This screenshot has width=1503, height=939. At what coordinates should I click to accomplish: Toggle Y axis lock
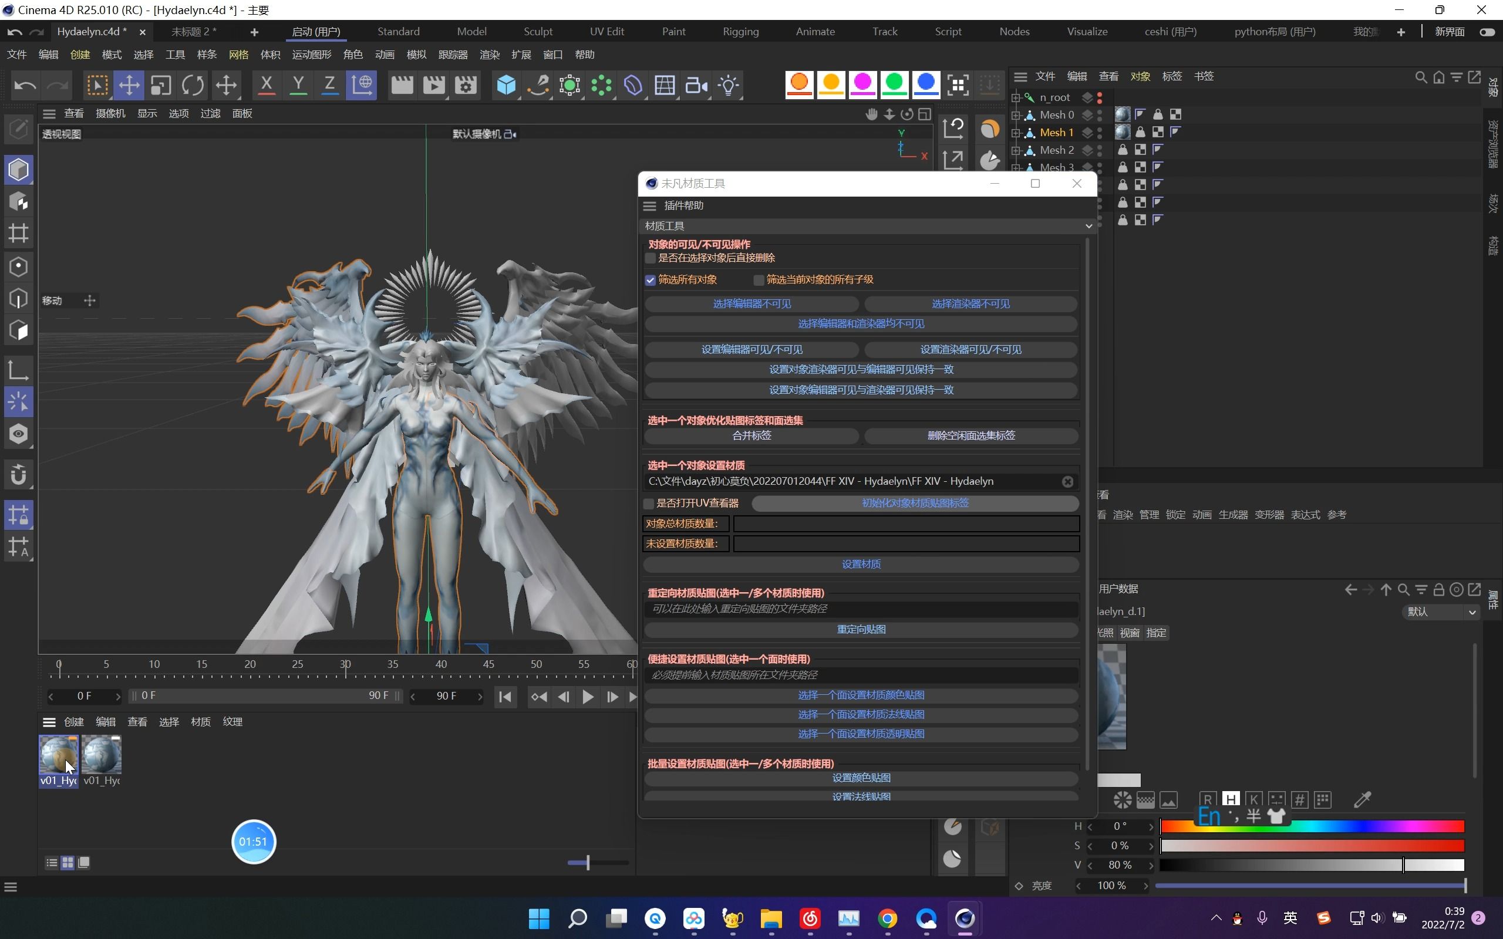(298, 85)
